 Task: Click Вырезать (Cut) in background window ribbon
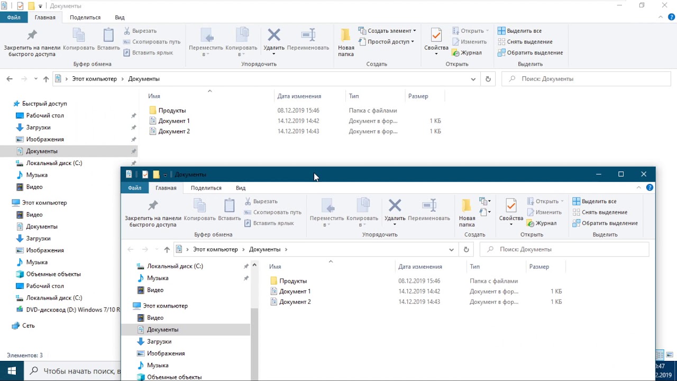click(140, 31)
